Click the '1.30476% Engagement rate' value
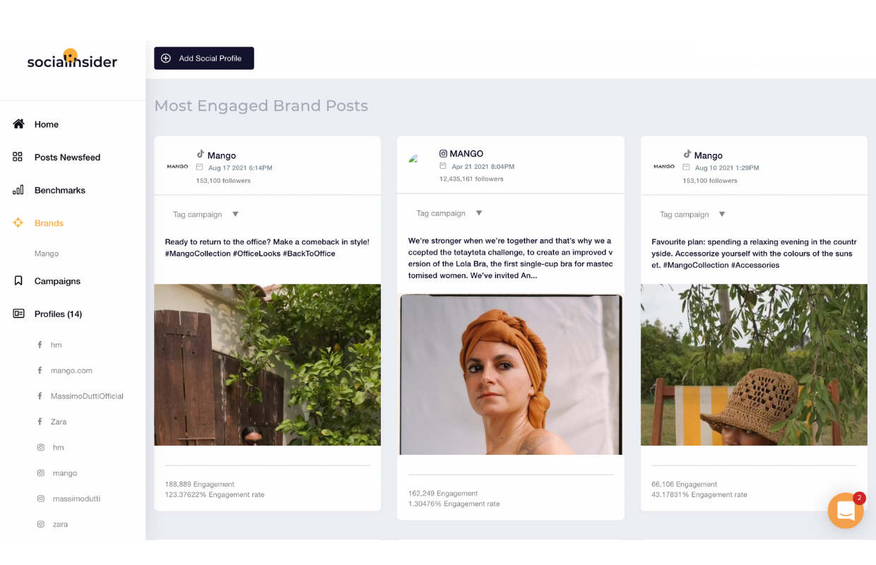 tap(454, 504)
